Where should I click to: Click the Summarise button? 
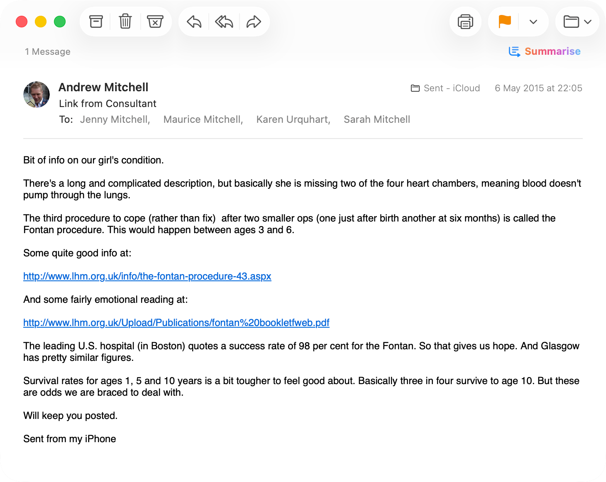click(x=545, y=51)
